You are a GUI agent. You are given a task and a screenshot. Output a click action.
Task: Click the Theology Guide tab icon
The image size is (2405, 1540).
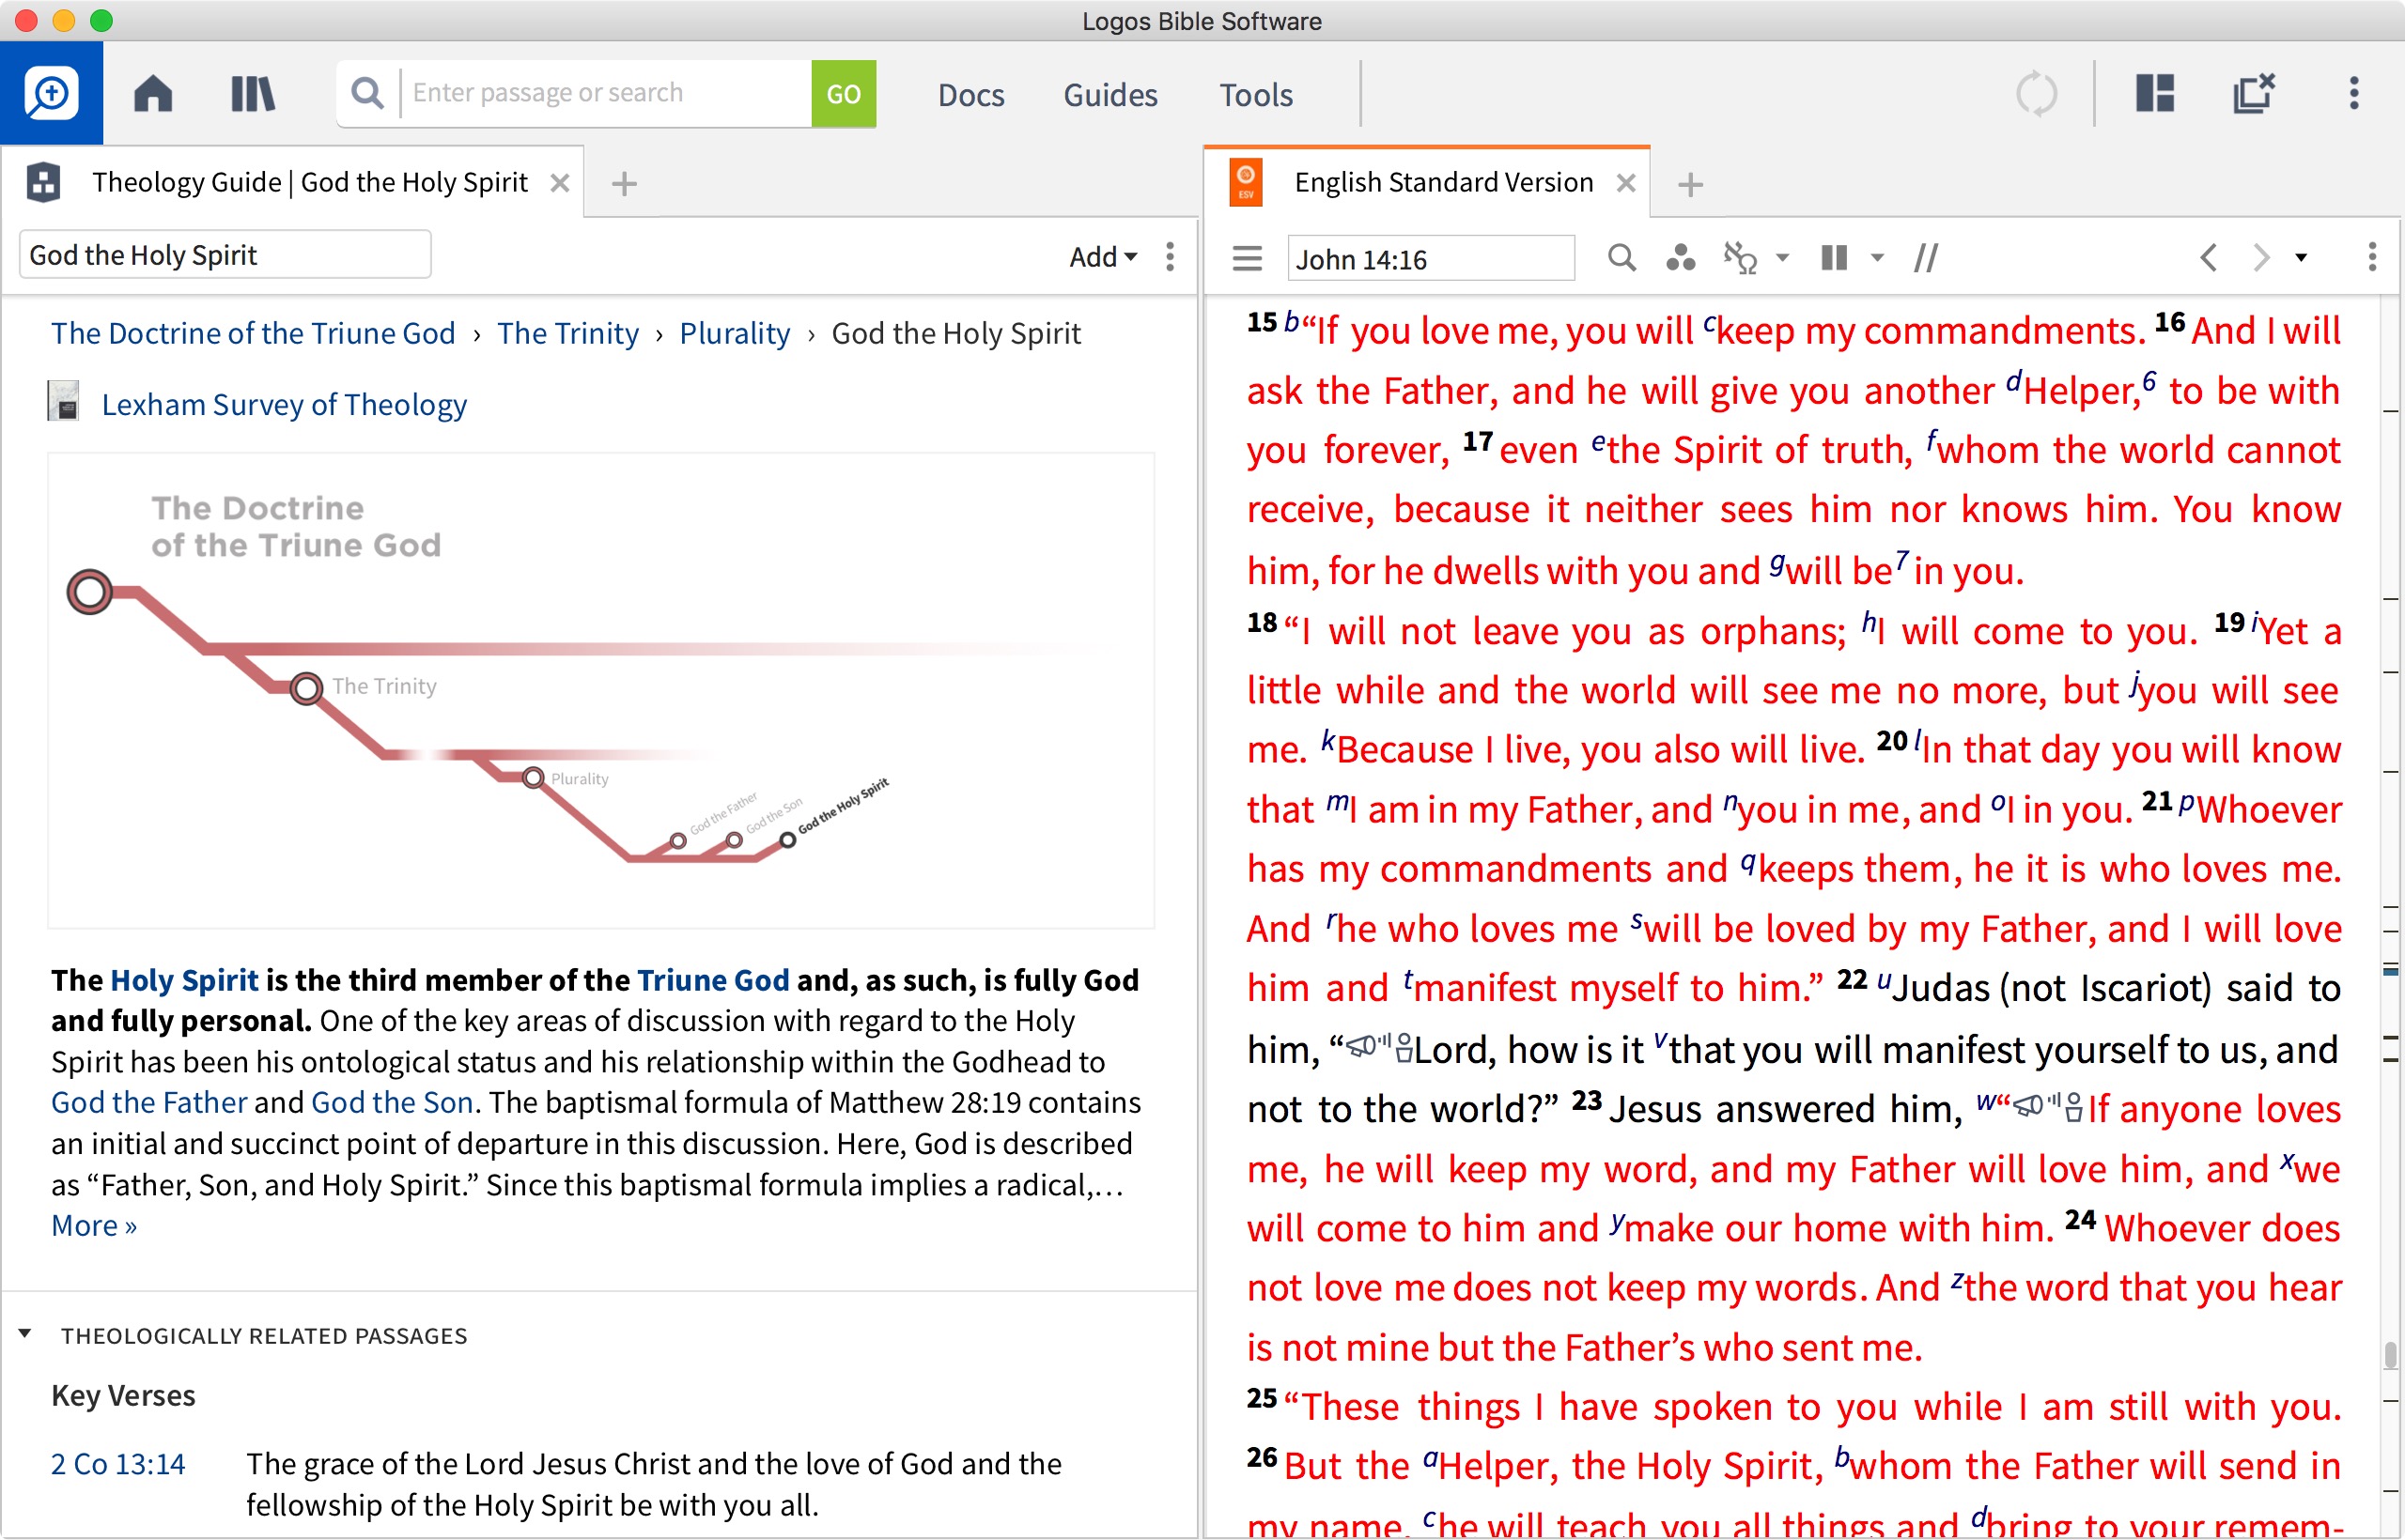click(43, 182)
